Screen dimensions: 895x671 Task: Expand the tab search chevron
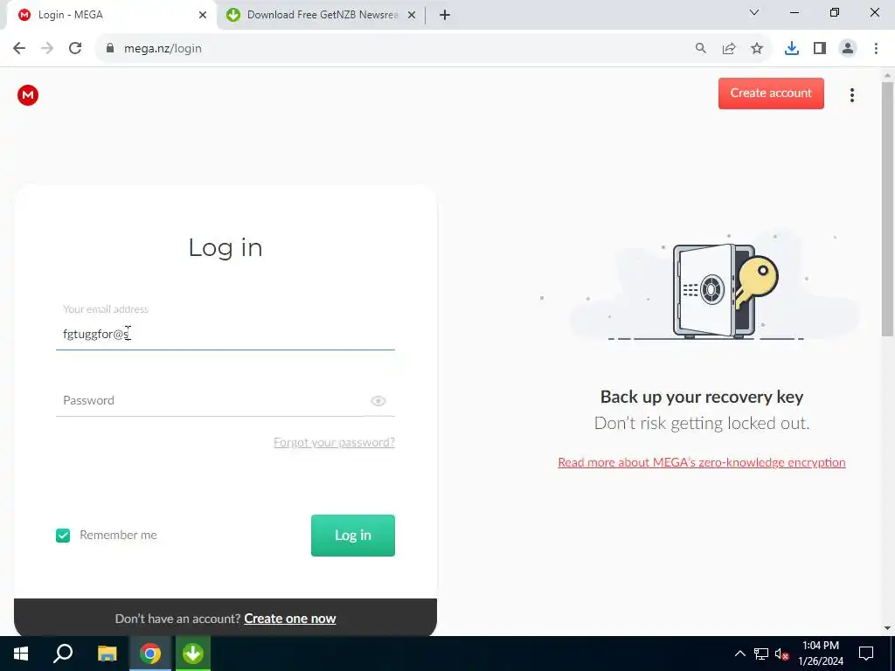pyautogui.click(x=754, y=12)
